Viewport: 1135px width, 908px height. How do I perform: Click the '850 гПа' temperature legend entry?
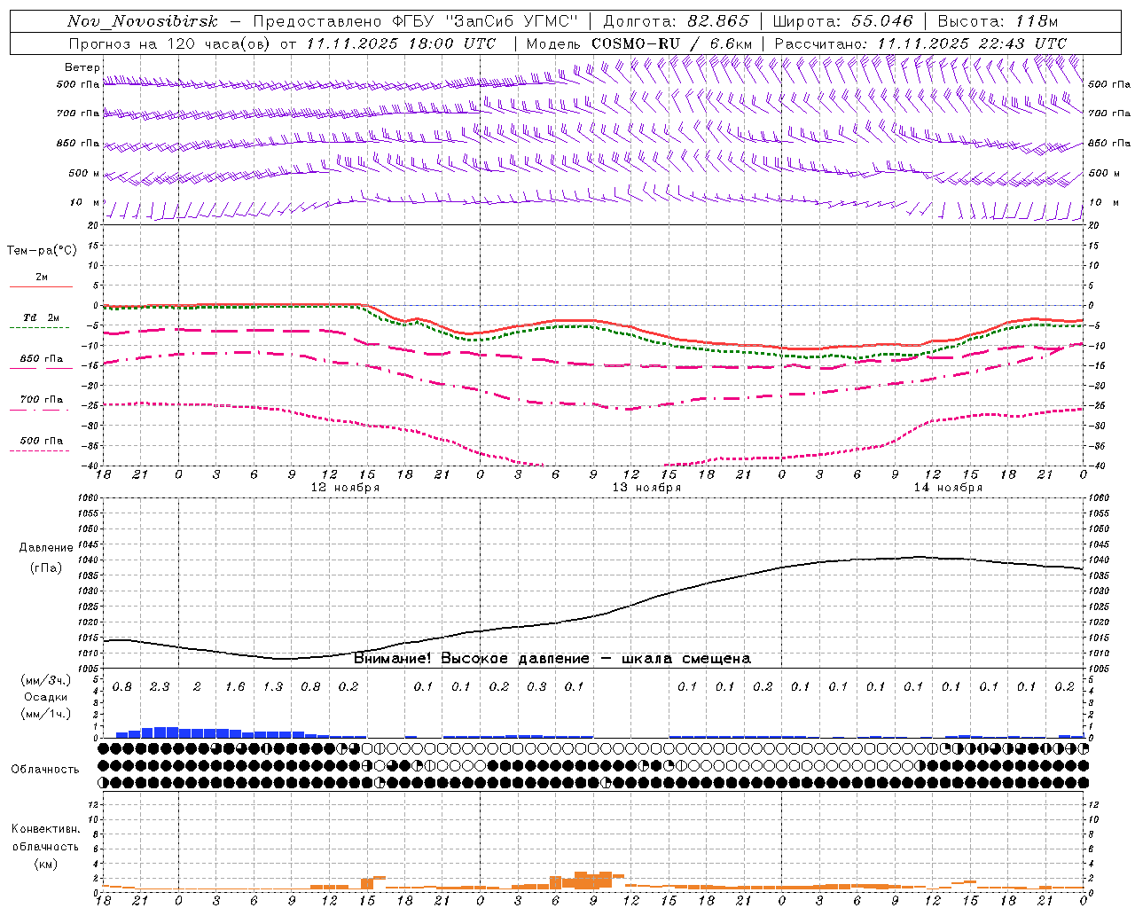42,359
